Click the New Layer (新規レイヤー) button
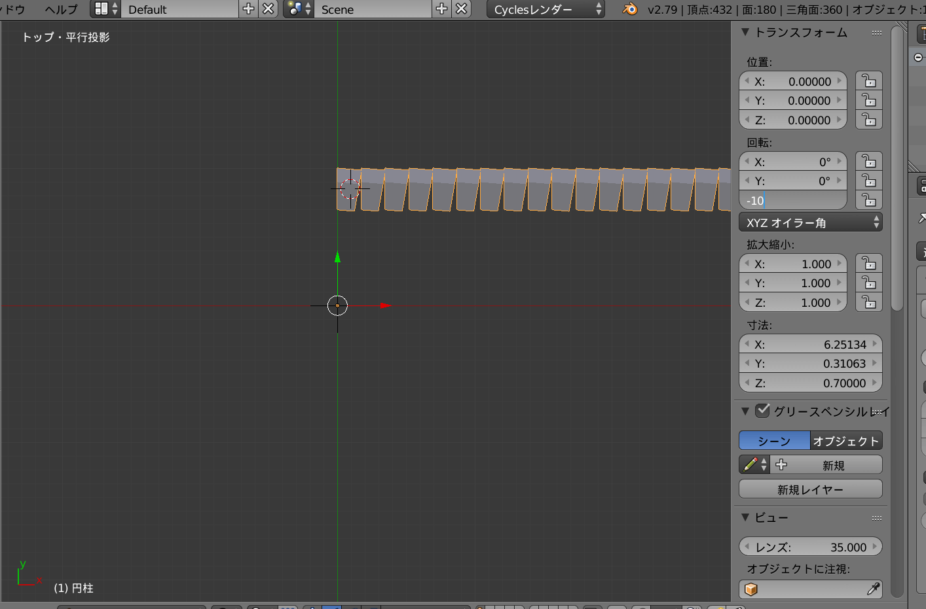This screenshot has width=926, height=609. click(810, 489)
